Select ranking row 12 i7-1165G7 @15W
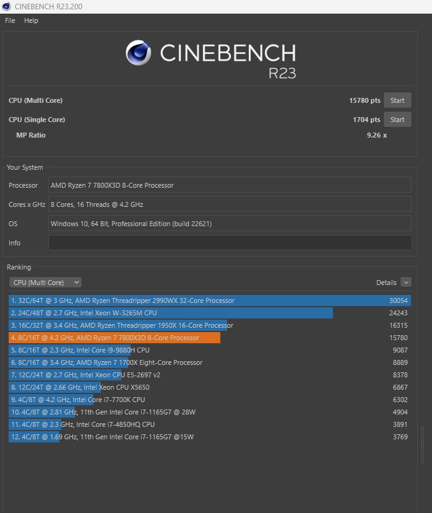432x513 pixels. pyautogui.click(x=210, y=437)
